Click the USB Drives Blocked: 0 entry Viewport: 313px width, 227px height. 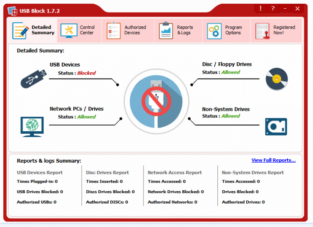(x=40, y=192)
